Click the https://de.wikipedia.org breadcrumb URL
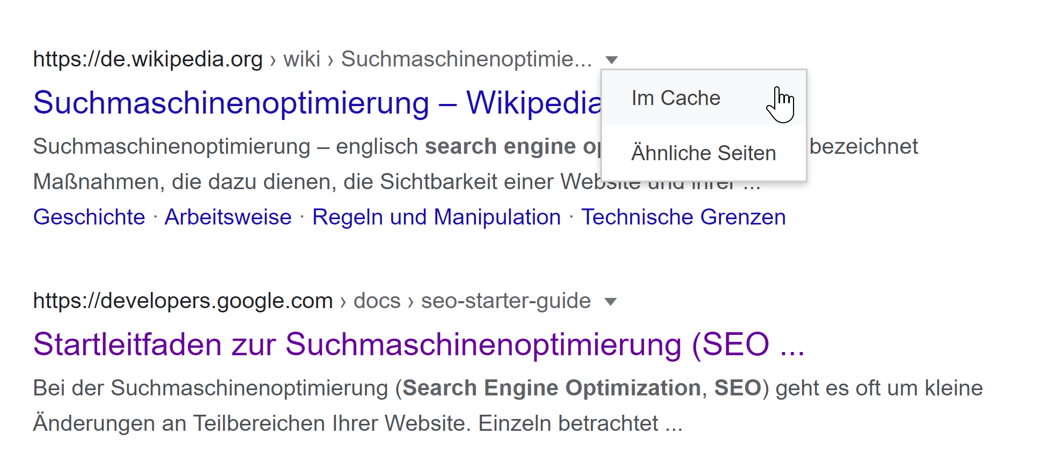 (148, 59)
